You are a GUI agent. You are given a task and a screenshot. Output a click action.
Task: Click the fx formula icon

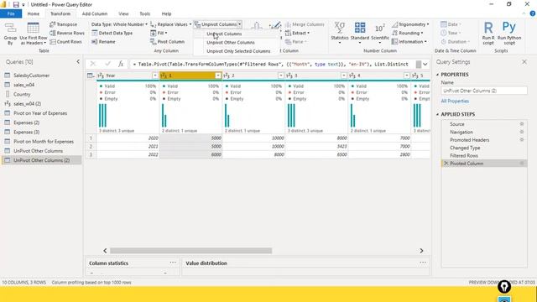(x=121, y=64)
